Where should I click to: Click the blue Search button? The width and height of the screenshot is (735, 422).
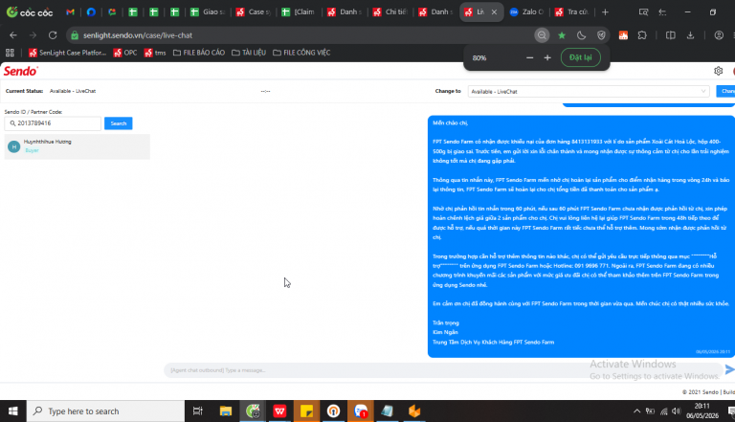click(118, 123)
